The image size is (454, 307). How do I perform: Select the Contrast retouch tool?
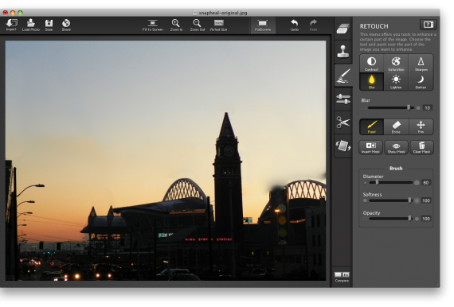point(371,64)
